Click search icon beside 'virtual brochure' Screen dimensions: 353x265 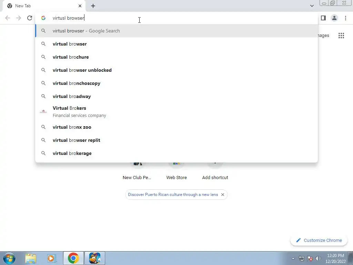[43, 57]
